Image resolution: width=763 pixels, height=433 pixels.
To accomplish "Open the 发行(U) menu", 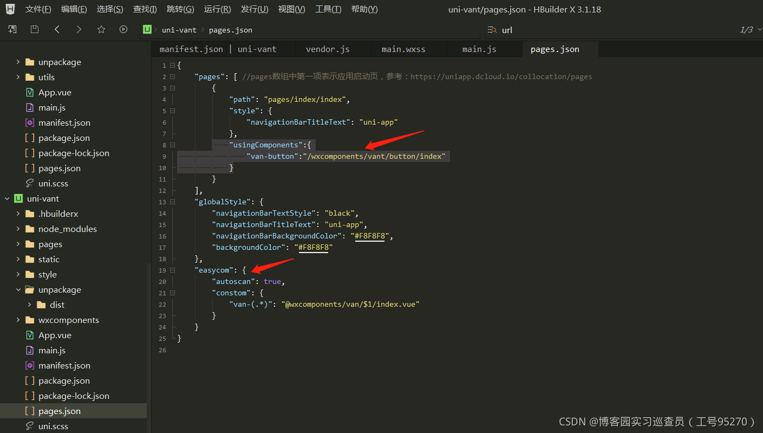I will click(255, 9).
